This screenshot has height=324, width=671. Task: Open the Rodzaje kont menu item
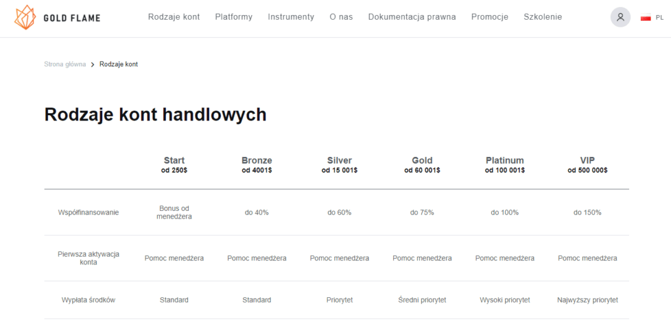coord(174,17)
